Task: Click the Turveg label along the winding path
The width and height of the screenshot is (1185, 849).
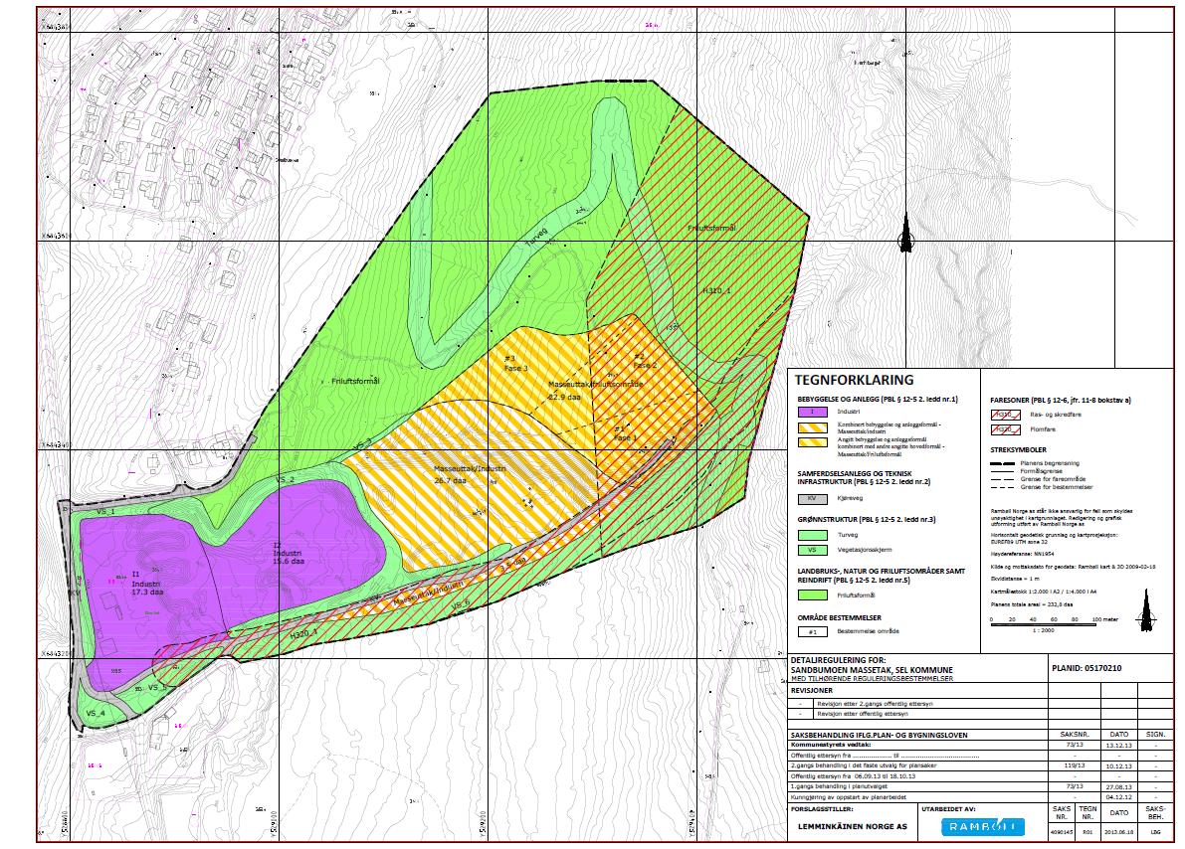Action: 536,236
